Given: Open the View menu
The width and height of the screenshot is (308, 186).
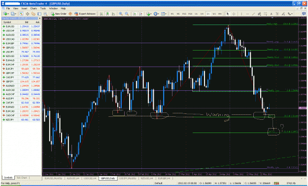Looking at the screenshot, I should pos(15,9).
